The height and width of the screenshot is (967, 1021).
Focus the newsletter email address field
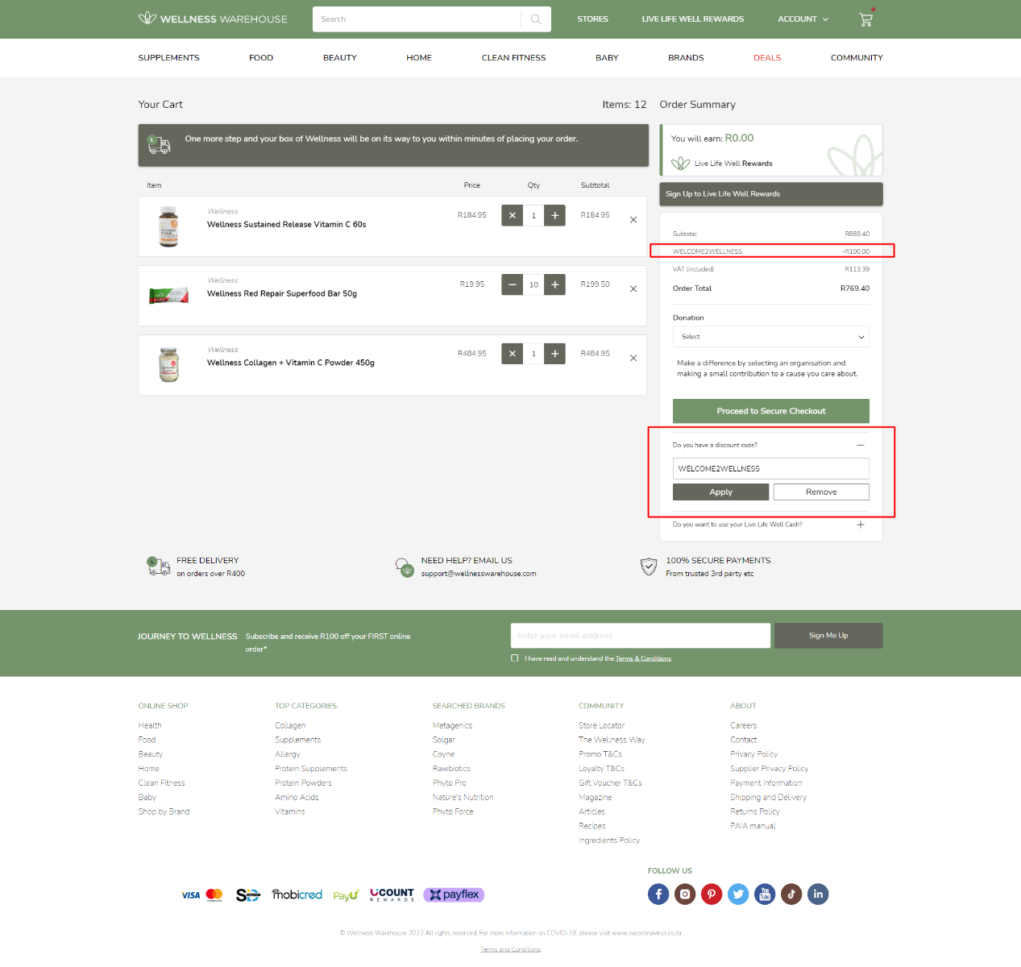point(641,636)
